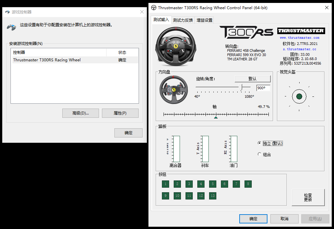Open the www.thrustmaster.com link
The image size is (334, 229).
300,38
